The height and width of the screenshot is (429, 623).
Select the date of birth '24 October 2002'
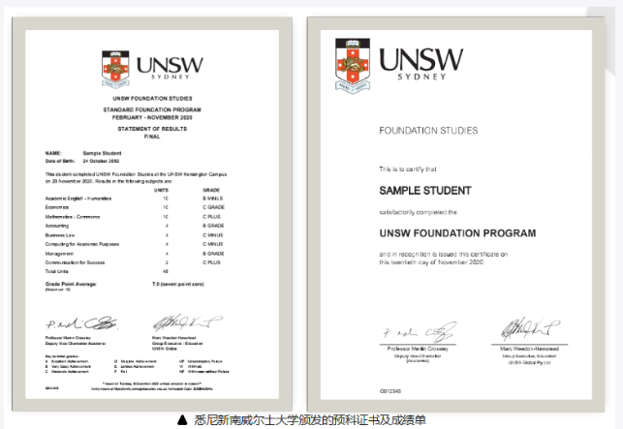pos(101,161)
